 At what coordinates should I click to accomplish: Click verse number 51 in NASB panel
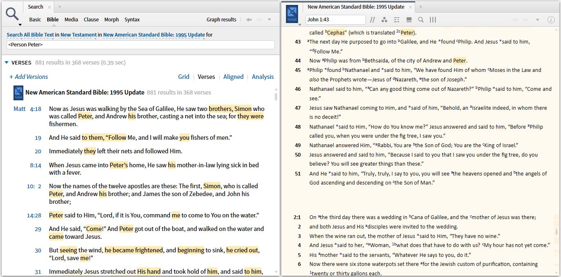click(x=298, y=173)
